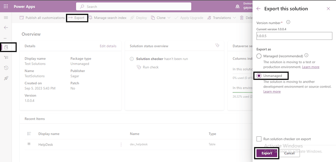Click Publish all customizations
This screenshot has height=162, width=336.
point(42,18)
